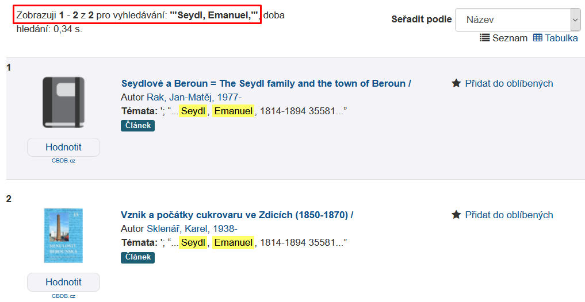This screenshot has width=585, height=302.
Task: Add Seydlové a Beroun via Přidat do oblíbených
Action: click(x=509, y=83)
